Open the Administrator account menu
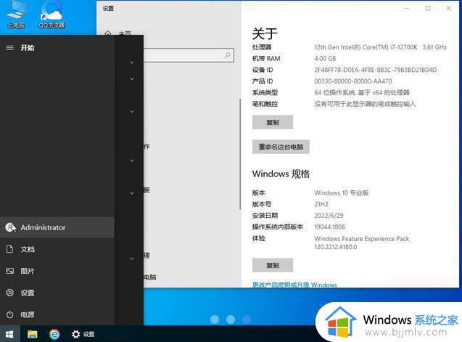462x342 pixels. pos(42,227)
